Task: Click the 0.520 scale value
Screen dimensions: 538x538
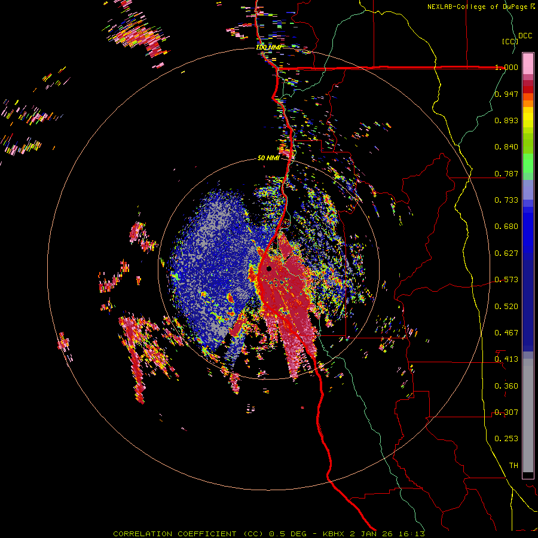Action: point(506,307)
